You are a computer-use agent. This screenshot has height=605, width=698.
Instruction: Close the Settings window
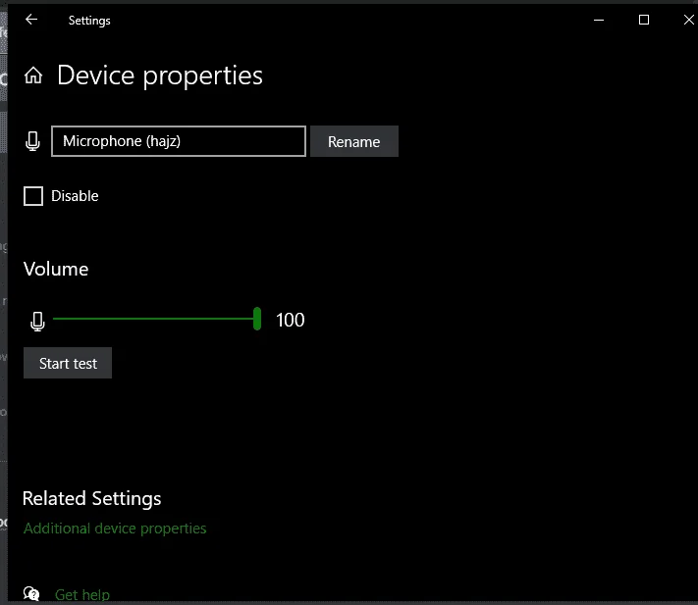coord(688,20)
